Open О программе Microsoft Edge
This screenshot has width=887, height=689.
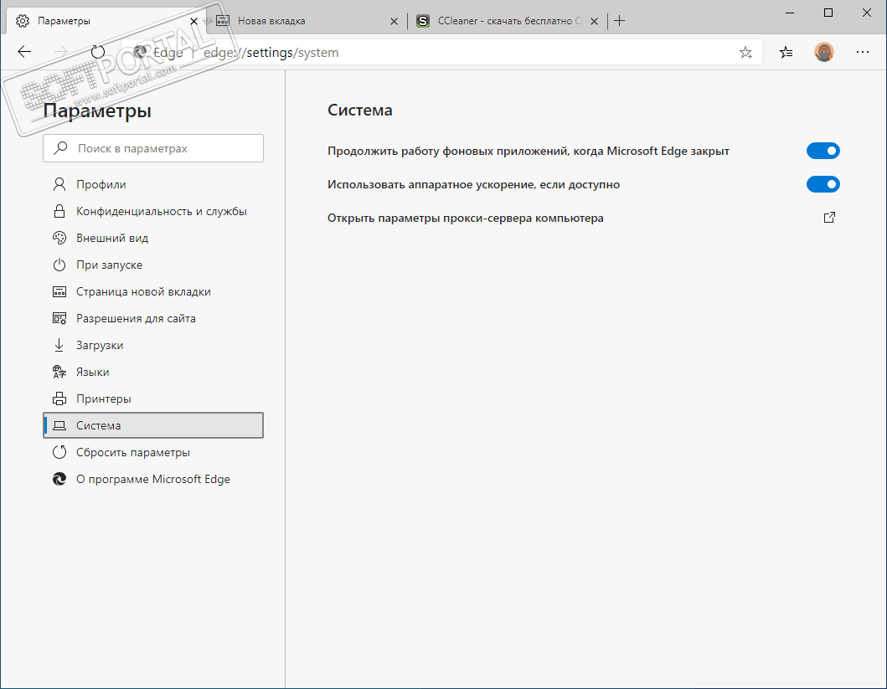coord(153,480)
